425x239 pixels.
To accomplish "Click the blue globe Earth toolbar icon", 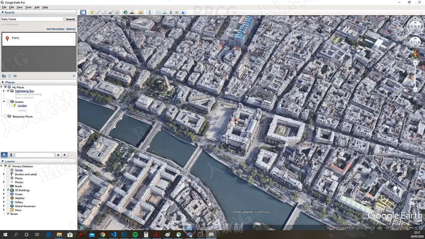I will click(x=184, y=12).
